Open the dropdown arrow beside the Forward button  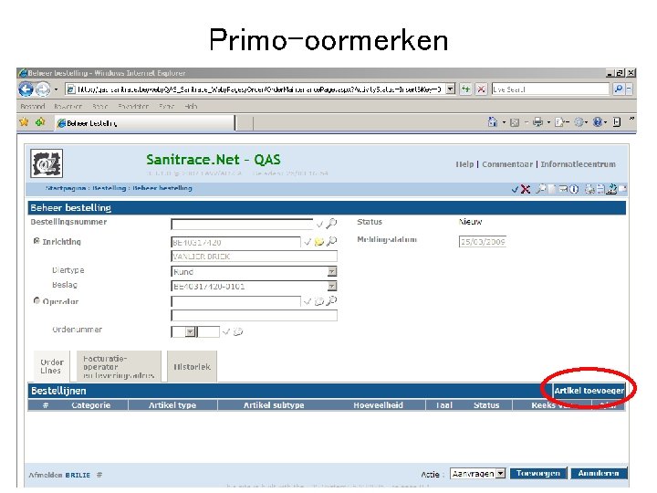[57, 89]
